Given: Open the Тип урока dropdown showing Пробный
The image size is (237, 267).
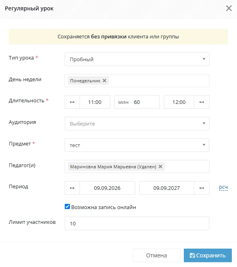Looking at the screenshot, I should (137, 59).
